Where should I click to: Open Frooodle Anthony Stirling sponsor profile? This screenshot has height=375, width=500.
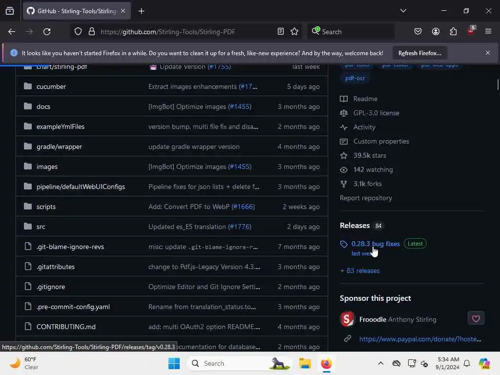click(397, 319)
